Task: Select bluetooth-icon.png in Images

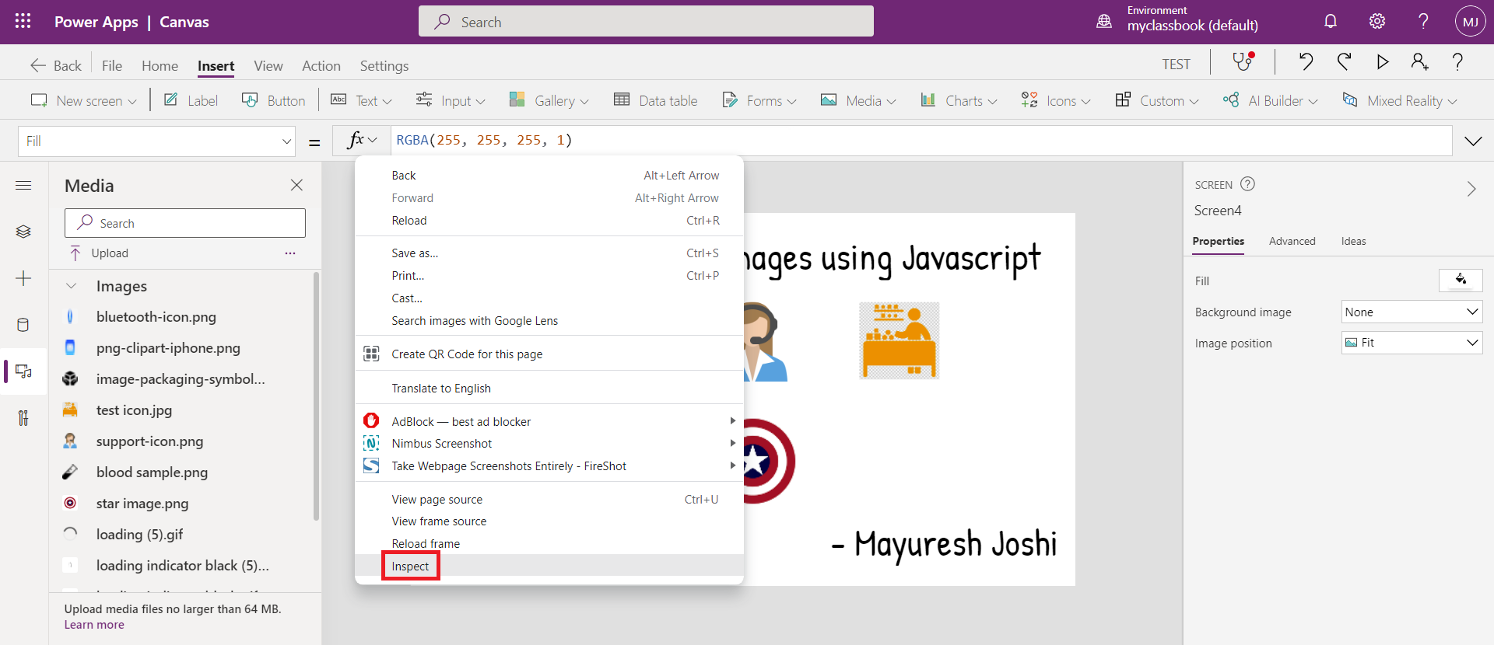Action: [156, 316]
